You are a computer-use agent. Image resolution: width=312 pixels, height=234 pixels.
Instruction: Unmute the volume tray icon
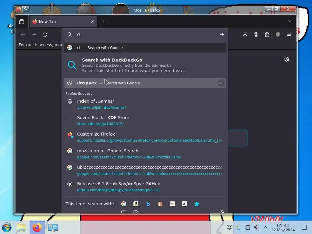coord(257,227)
